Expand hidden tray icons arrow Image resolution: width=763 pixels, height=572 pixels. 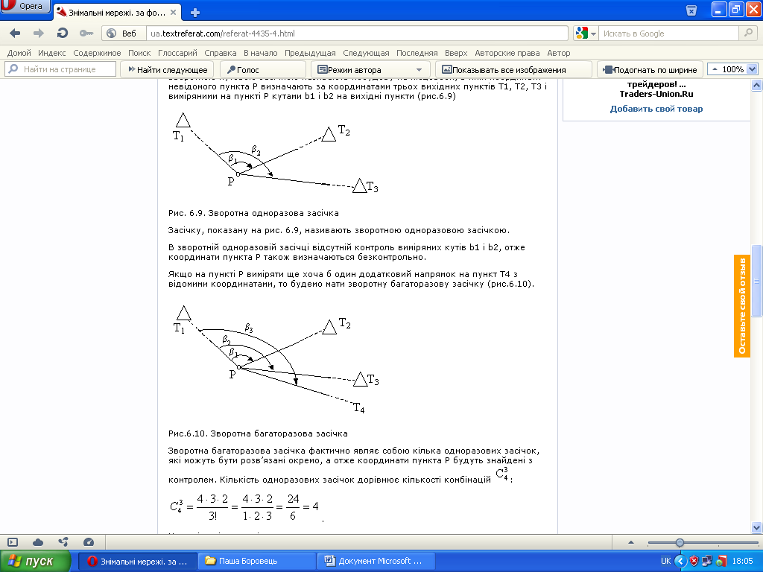pyautogui.click(x=680, y=562)
